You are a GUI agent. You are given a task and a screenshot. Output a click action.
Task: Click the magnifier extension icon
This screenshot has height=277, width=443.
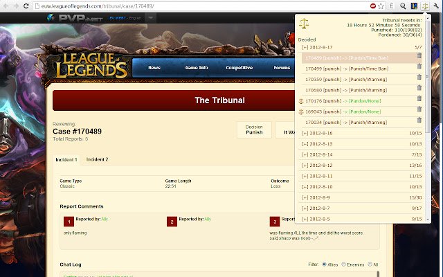(403, 6)
